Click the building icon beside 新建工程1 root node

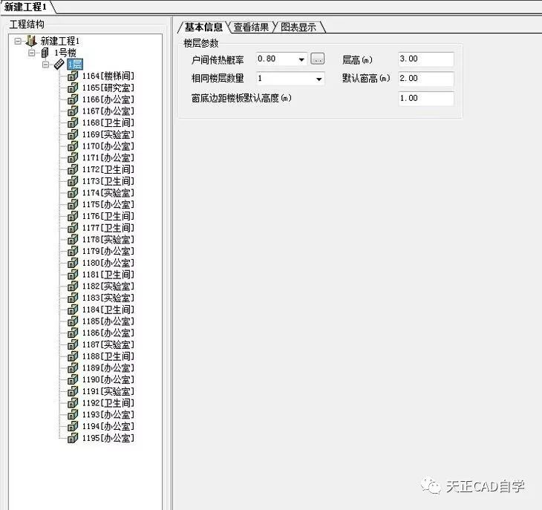31,41
